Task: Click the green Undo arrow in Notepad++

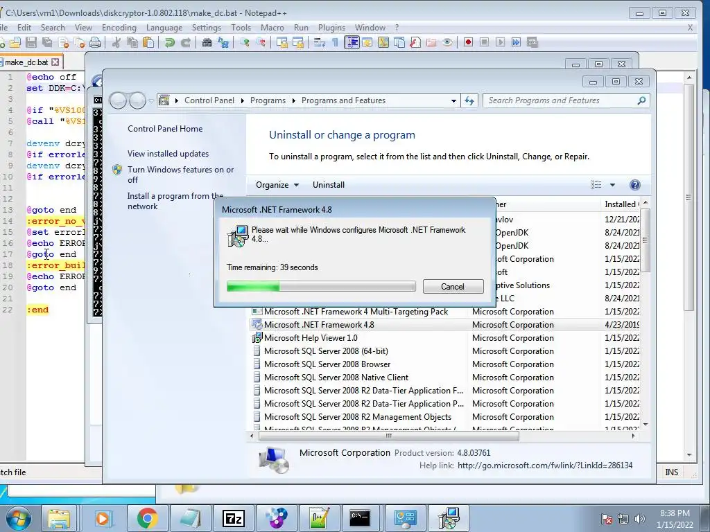Action: pyautogui.click(x=170, y=42)
